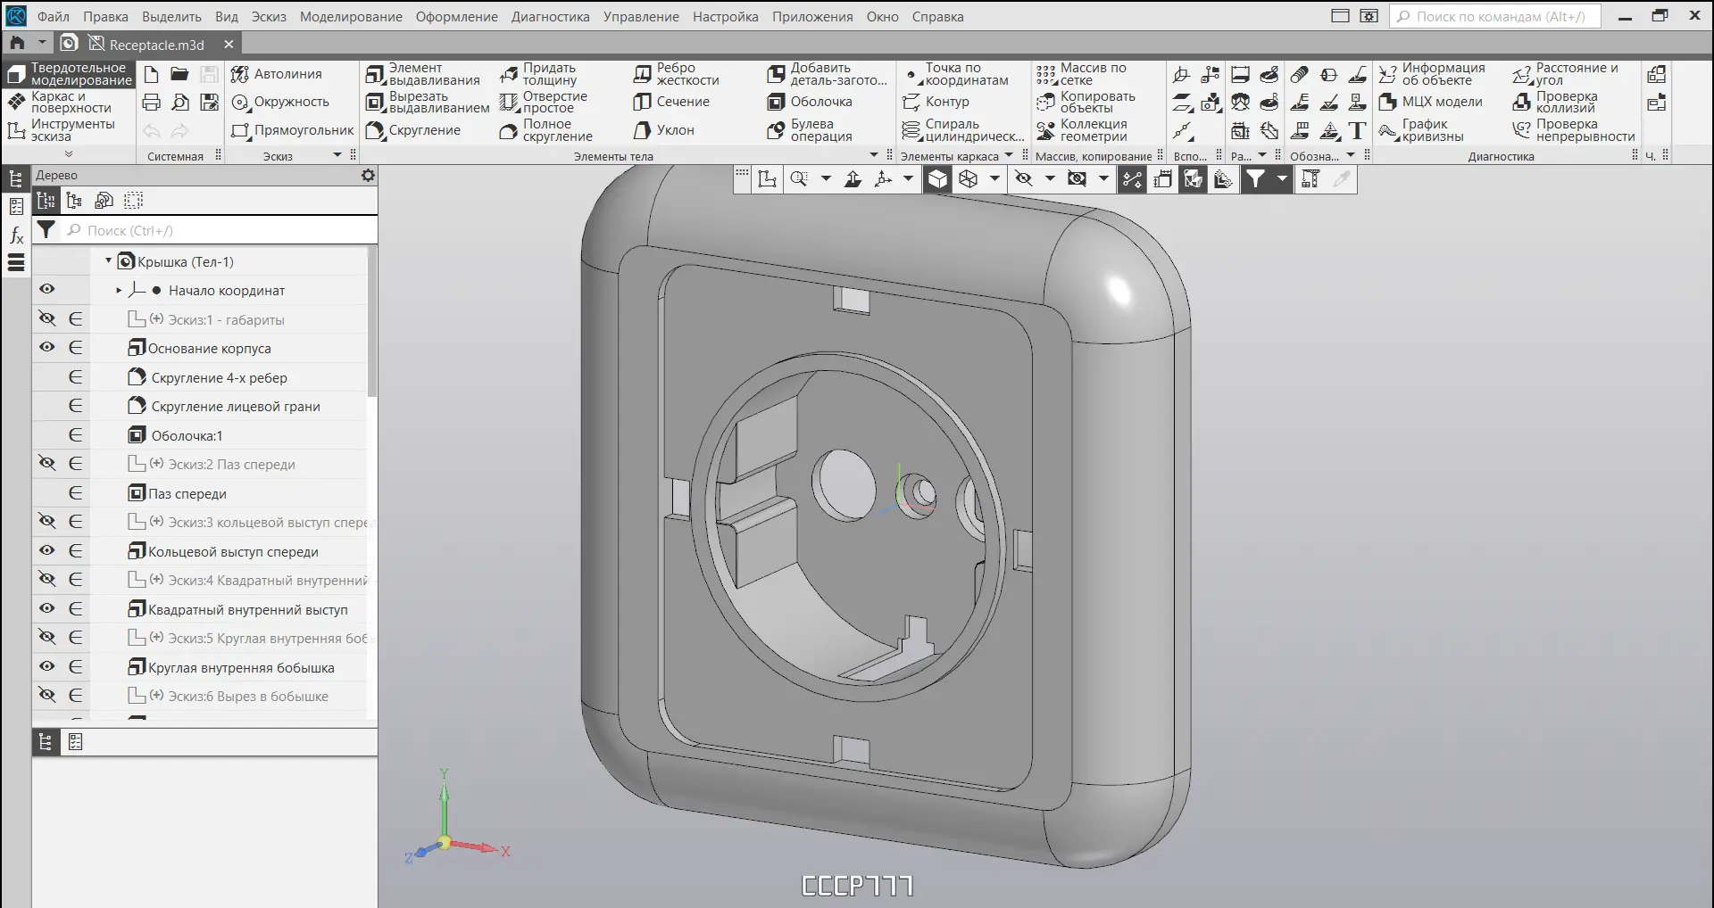Open the Моделирование menu

[351, 17]
